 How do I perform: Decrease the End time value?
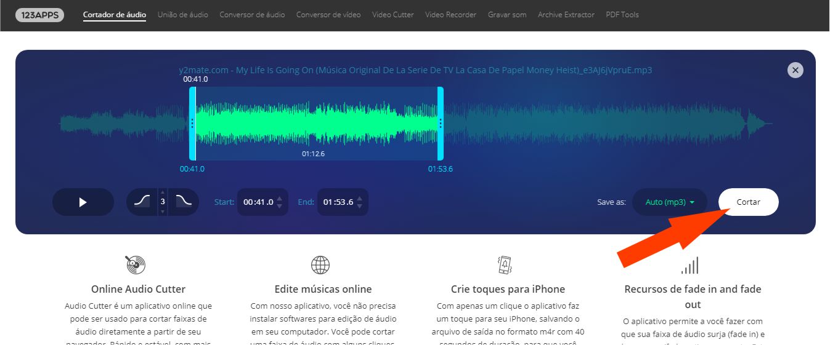click(360, 205)
